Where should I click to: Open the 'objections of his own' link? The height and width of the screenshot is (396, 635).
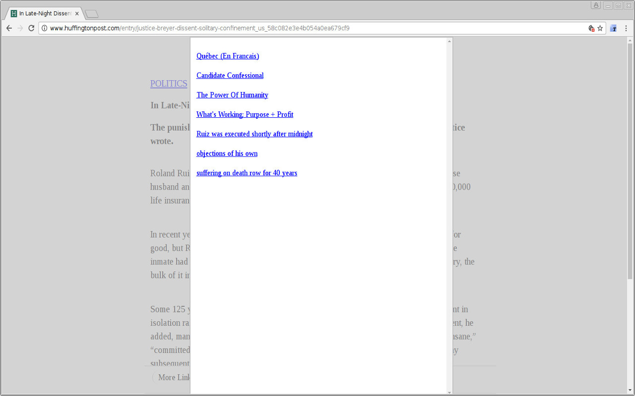click(x=227, y=153)
